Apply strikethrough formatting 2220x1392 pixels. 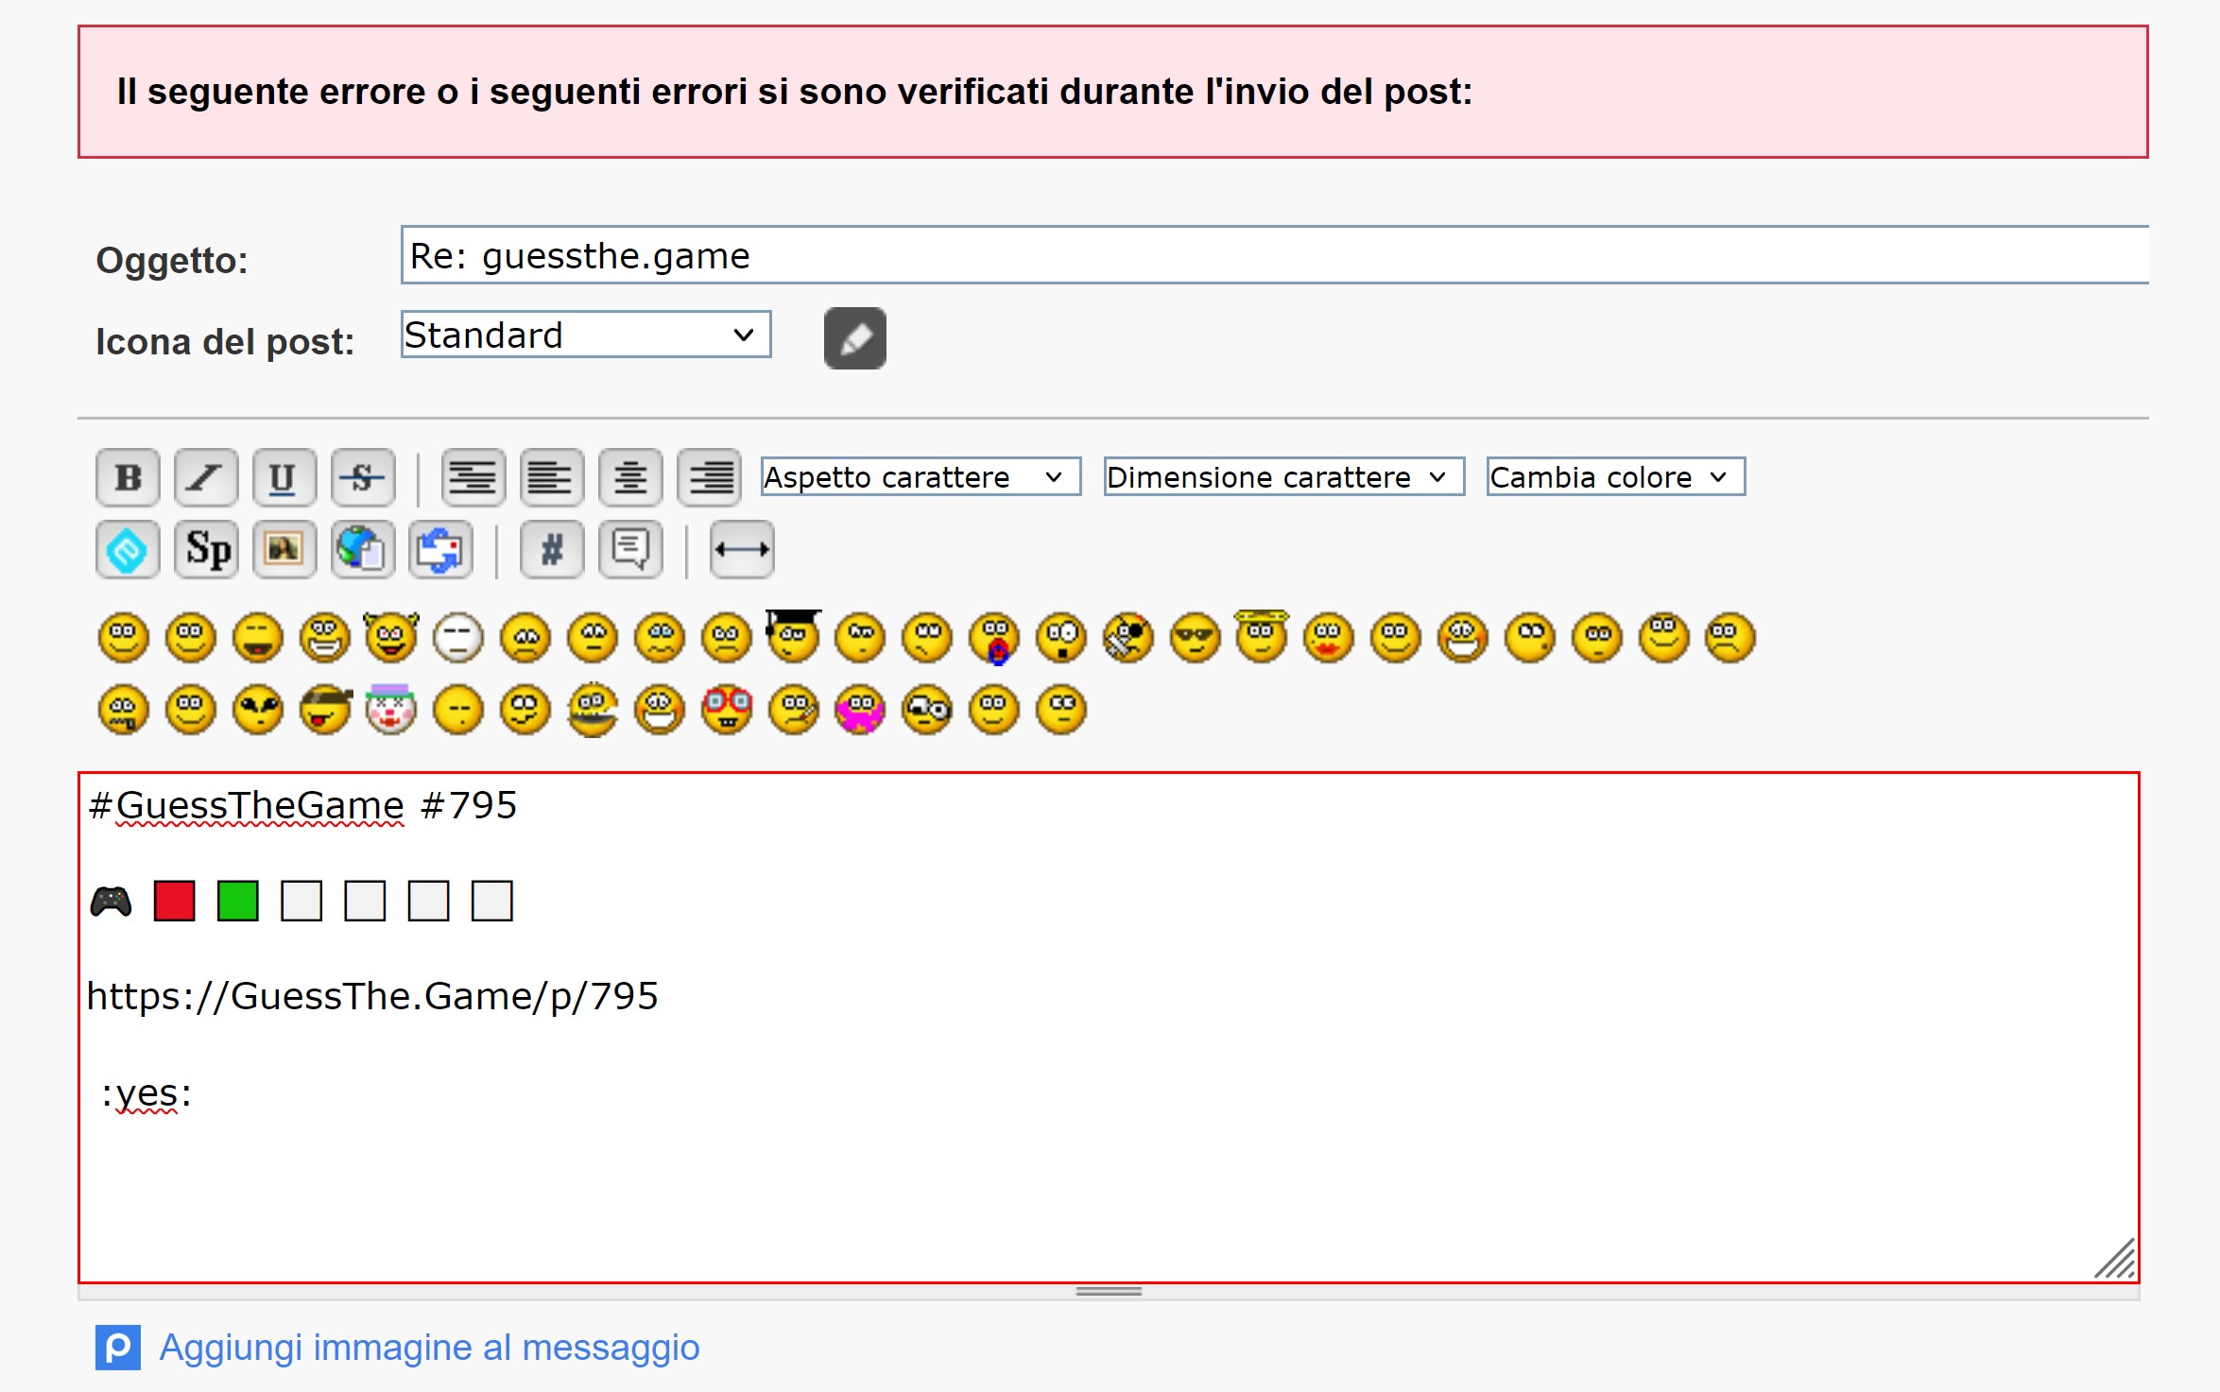(363, 477)
